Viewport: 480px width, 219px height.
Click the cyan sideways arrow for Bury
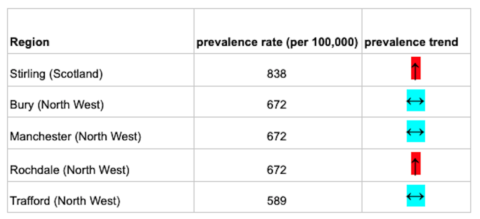[x=415, y=101]
